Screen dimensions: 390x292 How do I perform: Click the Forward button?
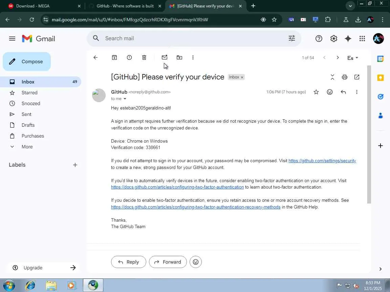tap(168, 262)
